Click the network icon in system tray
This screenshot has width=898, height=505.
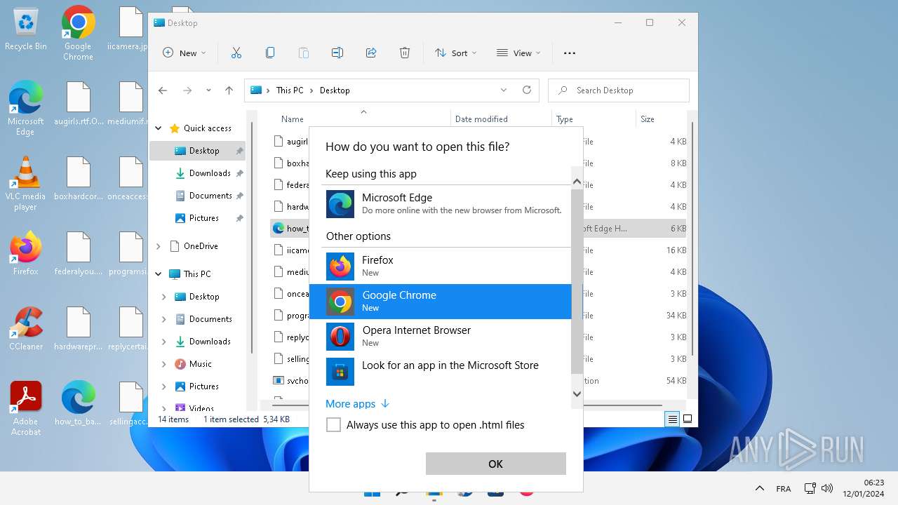[x=810, y=488]
